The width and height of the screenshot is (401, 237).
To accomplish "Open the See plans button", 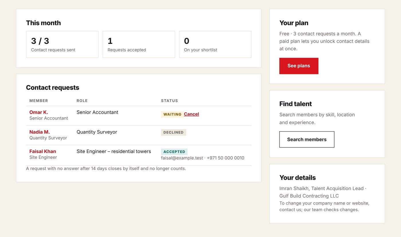I will point(299,66).
